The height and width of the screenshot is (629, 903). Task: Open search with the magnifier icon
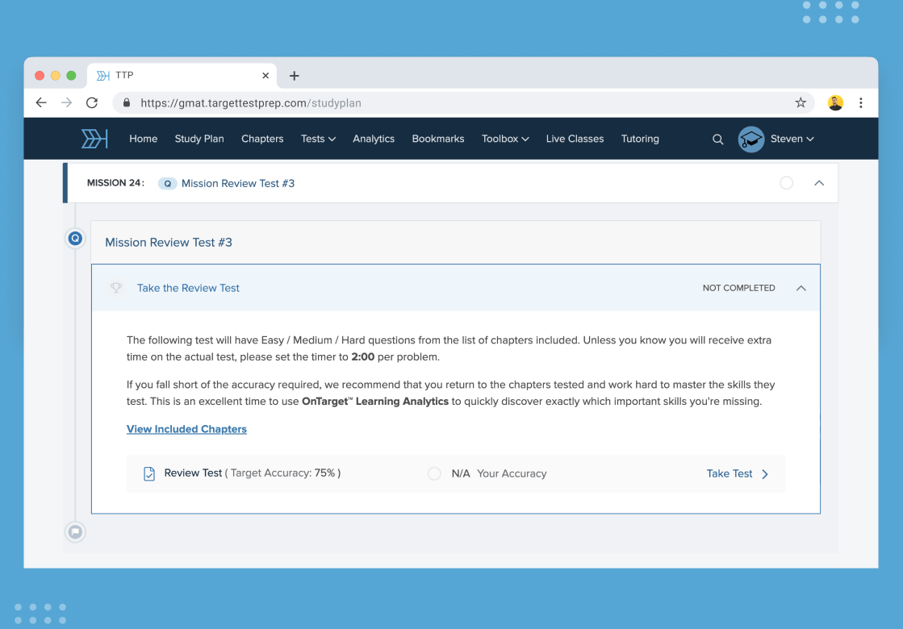(717, 140)
